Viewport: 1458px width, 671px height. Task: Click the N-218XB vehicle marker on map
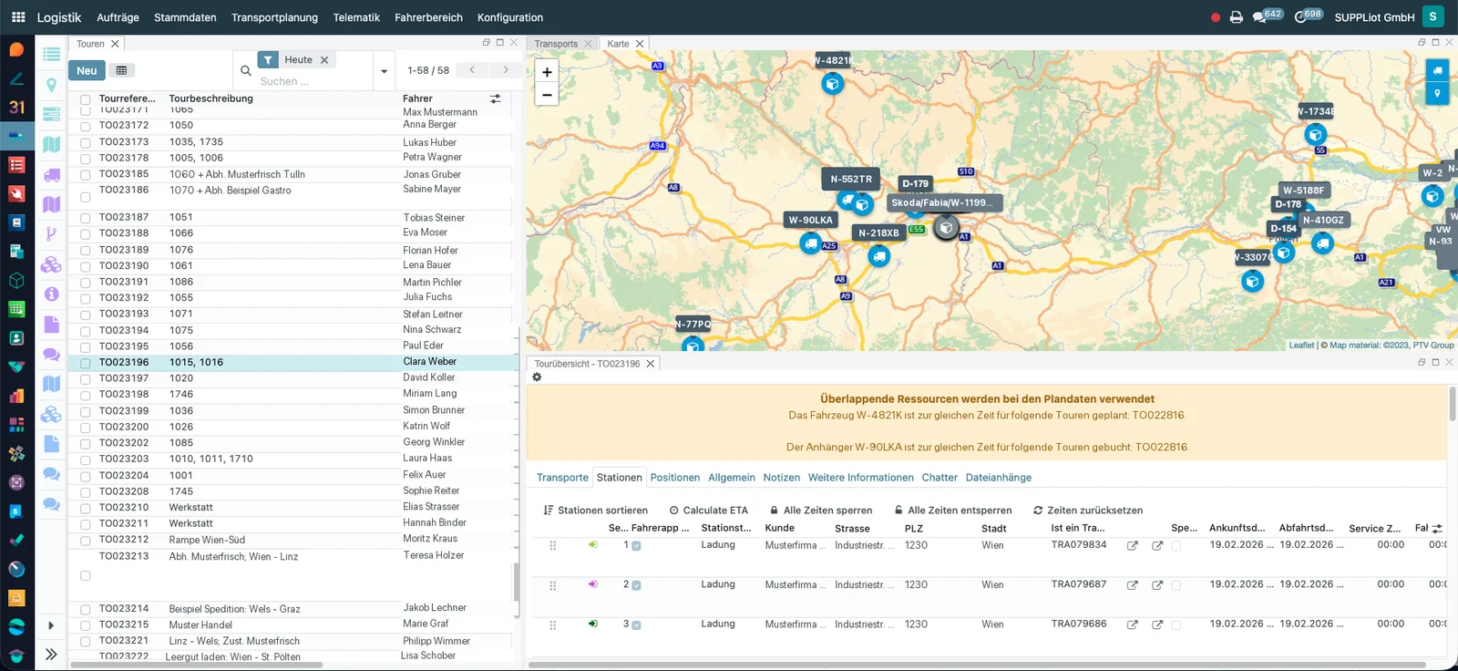878,256
